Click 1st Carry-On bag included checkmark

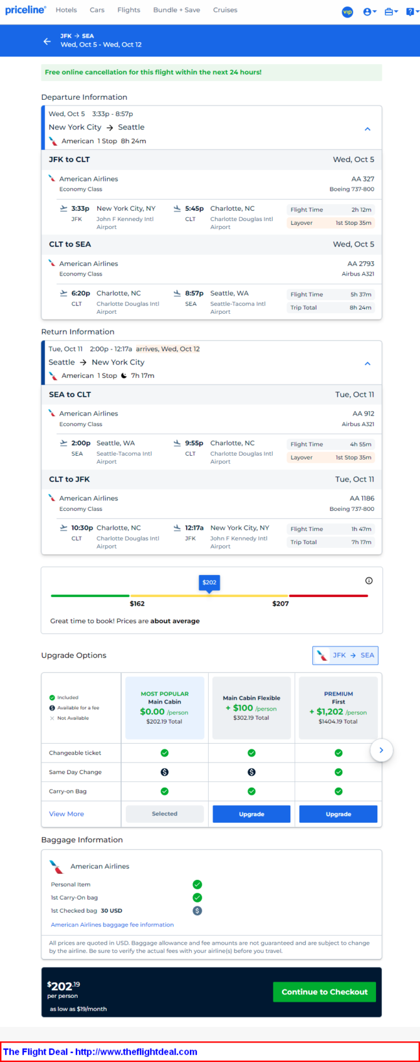click(x=197, y=898)
